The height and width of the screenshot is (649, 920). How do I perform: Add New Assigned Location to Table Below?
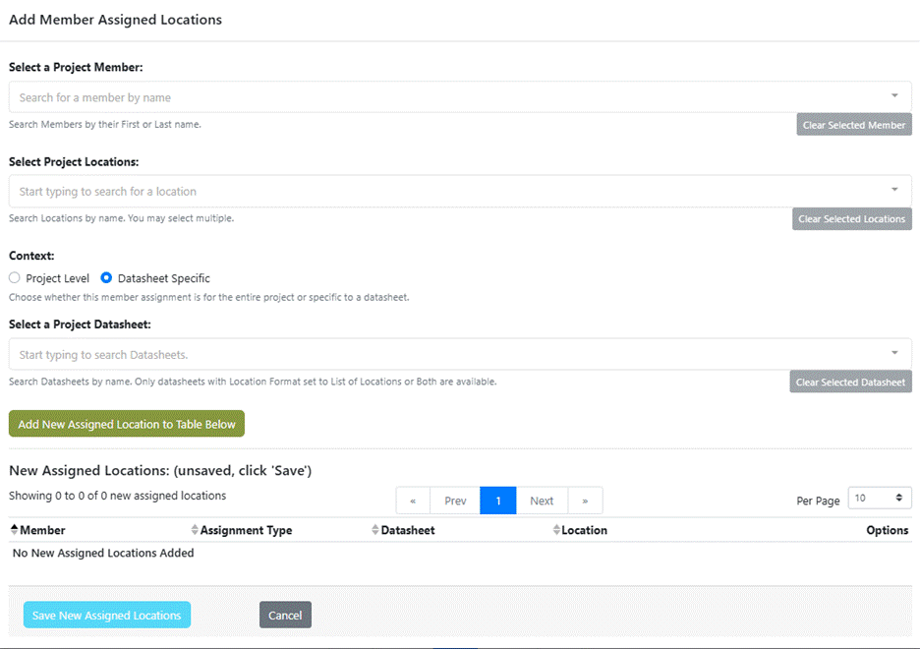[x=127, y=424]
